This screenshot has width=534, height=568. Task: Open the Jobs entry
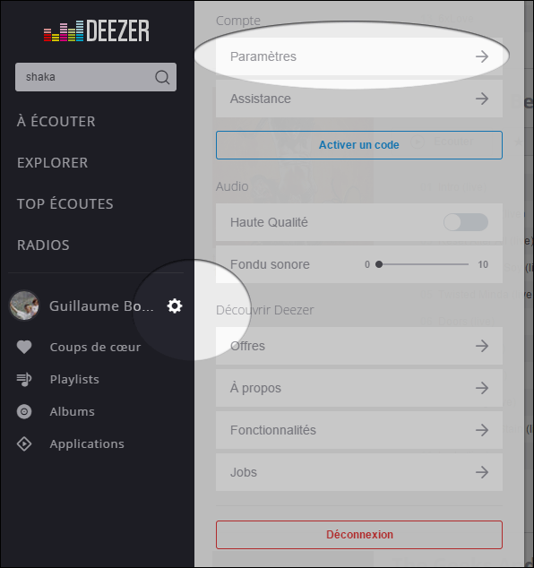[x=359, y=472]
